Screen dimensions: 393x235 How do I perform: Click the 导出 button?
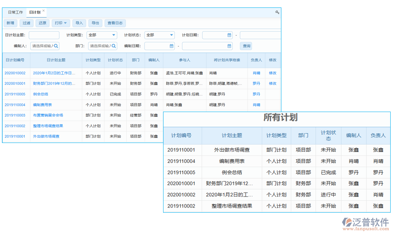click(x=95, y=23)
